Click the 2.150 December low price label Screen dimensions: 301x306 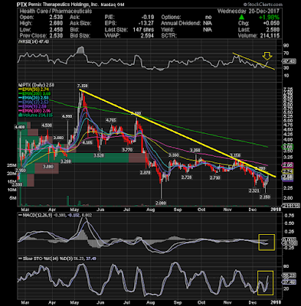265,197
